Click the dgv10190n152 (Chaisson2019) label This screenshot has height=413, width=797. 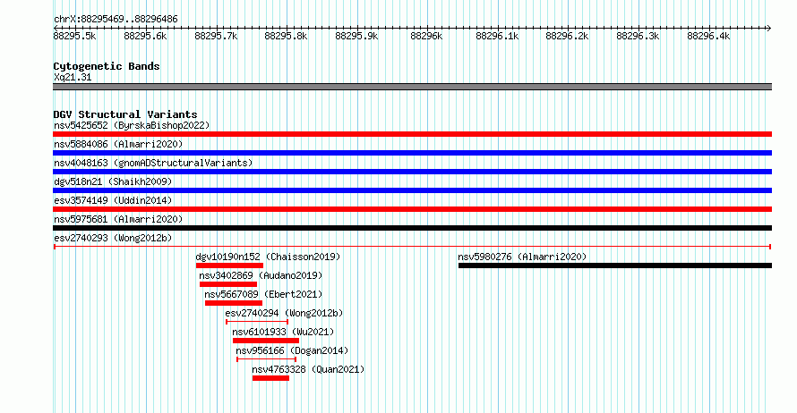click(x=268, y=257)
